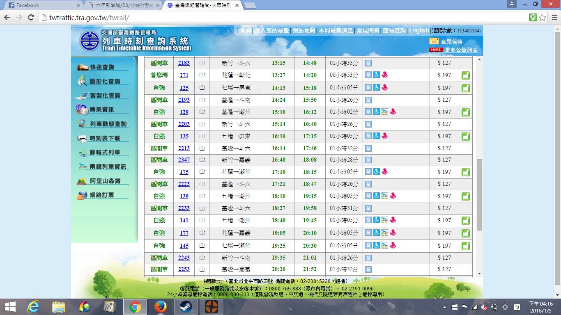561x315 pixels.
Task: Go to the 首頁 home page link
Action: click(x=246, y=31)
